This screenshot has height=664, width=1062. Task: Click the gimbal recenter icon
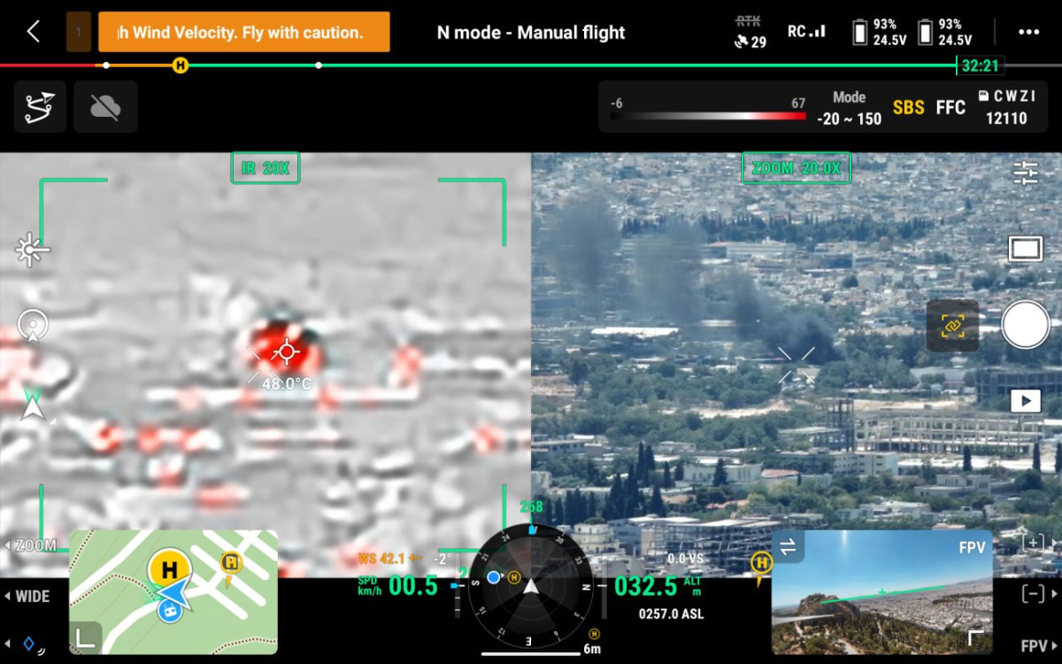pyautogui.click(x=33, y=325)
